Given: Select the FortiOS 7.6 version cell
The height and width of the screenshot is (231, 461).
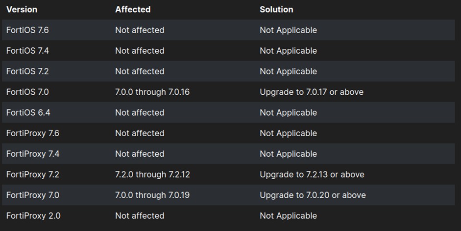Looking at the screenshot, I should (27, 30).
